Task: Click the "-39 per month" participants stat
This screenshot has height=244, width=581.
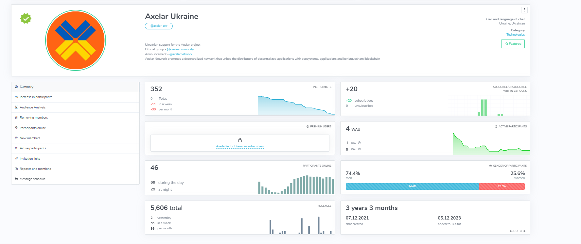Action: (x=162, y=109)
